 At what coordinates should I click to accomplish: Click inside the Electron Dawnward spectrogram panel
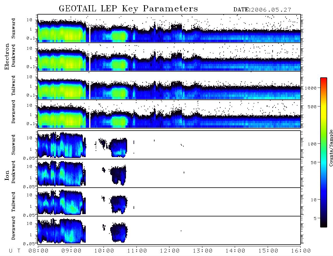point(169,114)
